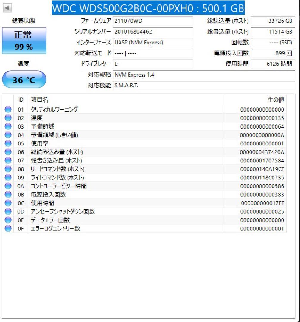The height and width of the screenshot is (322, 300).
Task: Click raw value 00000000000586
Action: [x=262, y=186]
